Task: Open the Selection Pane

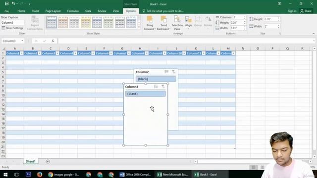Action: point(177,23)
